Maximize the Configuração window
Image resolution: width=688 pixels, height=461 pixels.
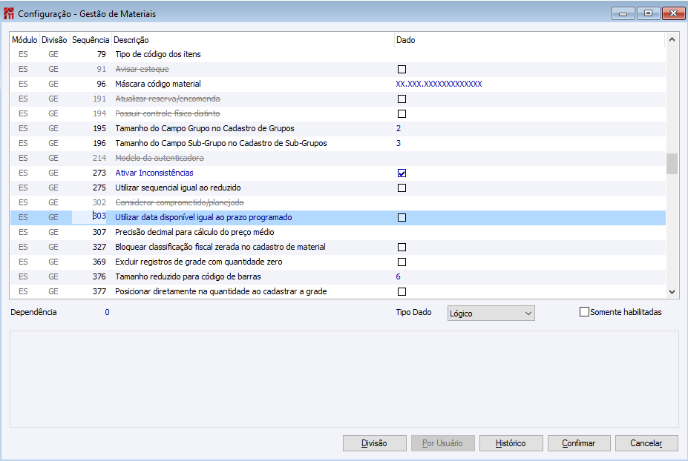click(x=647, y=13)
